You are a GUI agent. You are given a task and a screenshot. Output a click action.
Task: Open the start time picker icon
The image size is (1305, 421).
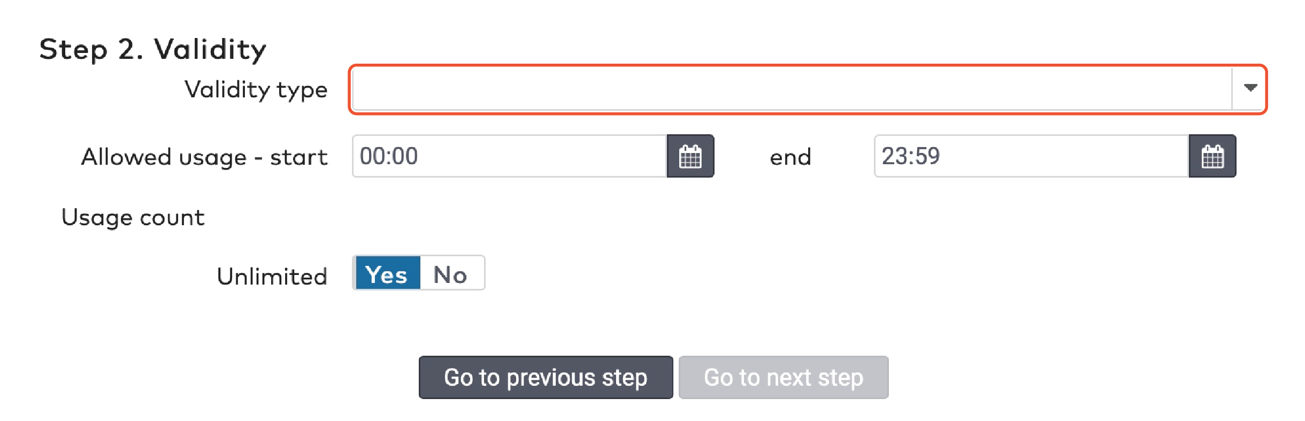(690, 156)
